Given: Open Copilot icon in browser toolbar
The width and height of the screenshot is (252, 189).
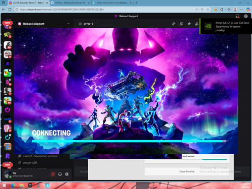Looking at the screenshot, I should [248, 10].
